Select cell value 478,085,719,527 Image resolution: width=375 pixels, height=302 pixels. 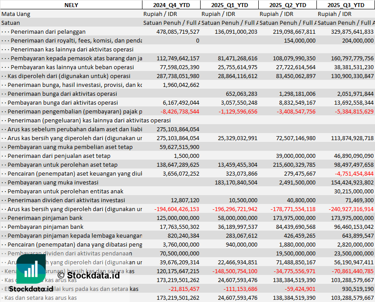point(178,32)
